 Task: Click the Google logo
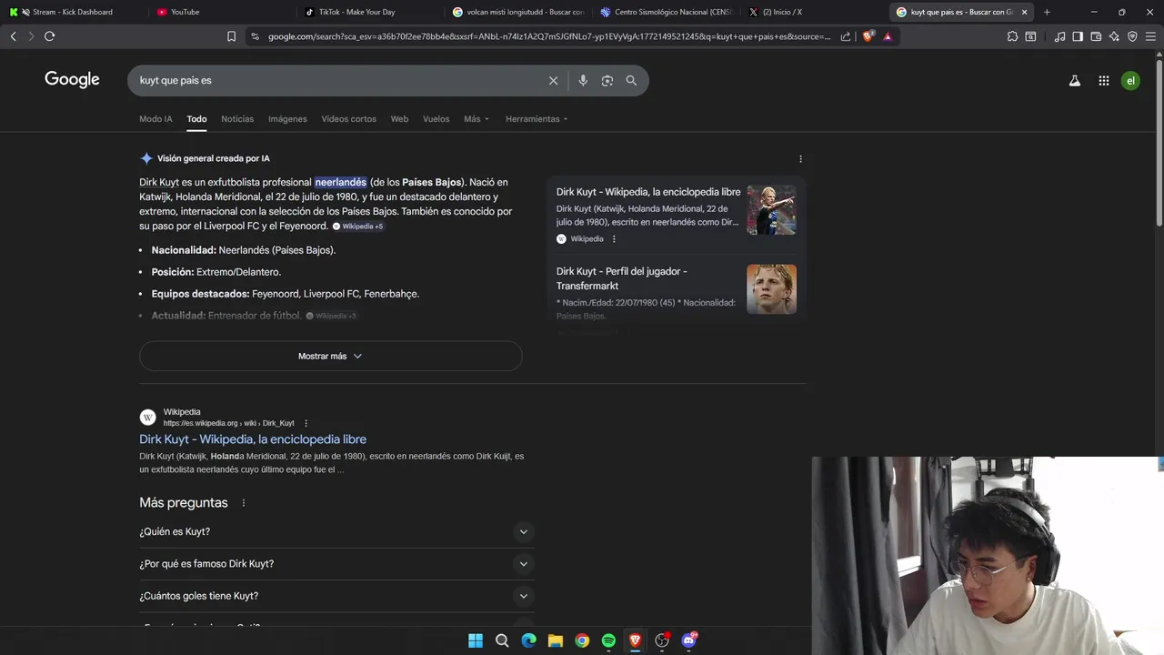tap(72, 79)
